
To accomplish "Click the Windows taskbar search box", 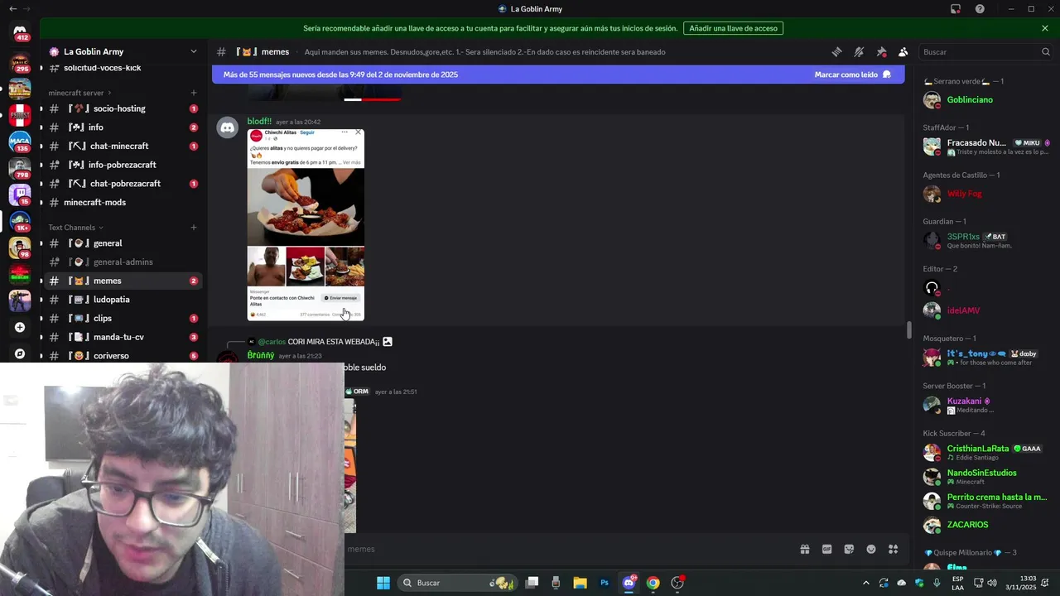I will [457, 583].
